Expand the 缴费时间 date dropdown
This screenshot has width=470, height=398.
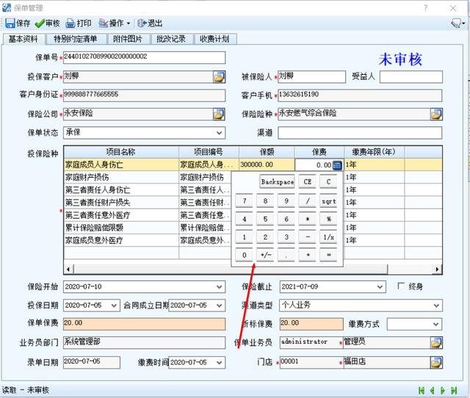tap(220, 363)
